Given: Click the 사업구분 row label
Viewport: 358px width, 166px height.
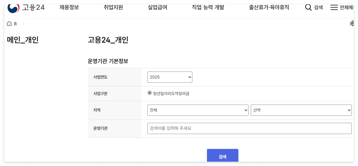Looking at the screenshot, I should [x=101, y=94].
